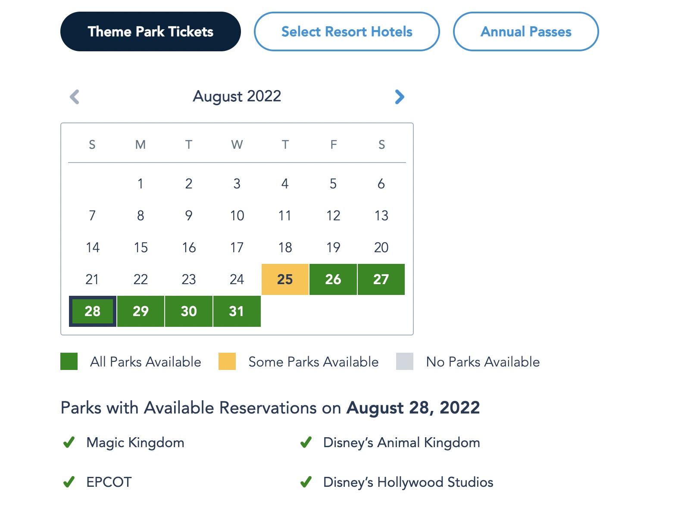Switch to the Annual Passes tab
The image size is (675, 520).
click(x=526, y=31)
